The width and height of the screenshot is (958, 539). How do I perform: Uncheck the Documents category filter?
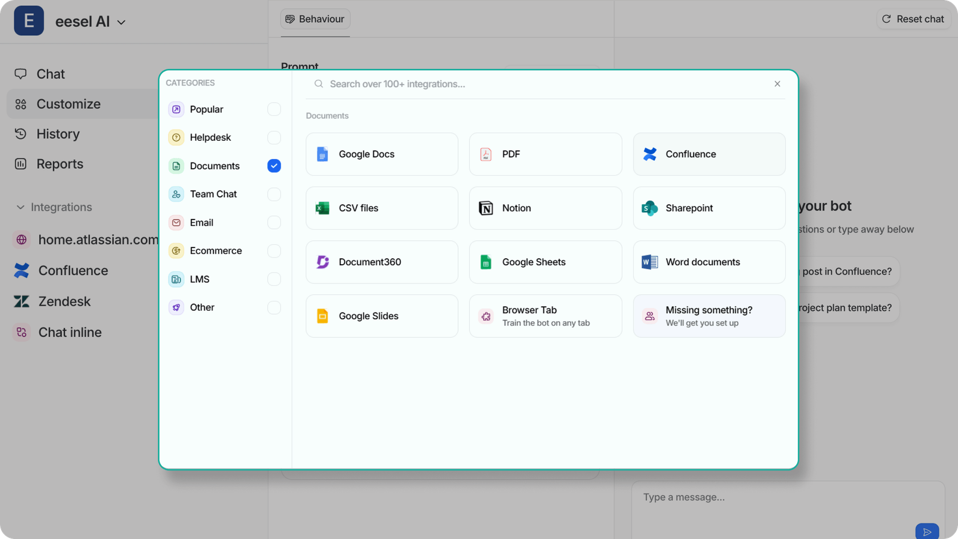pos(274,165)
